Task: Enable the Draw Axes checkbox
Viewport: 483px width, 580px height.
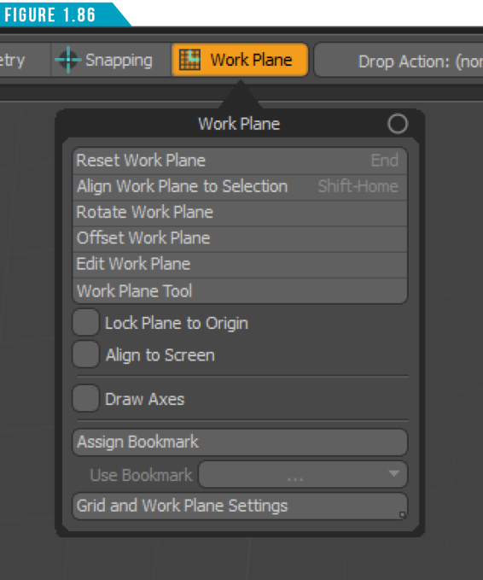Action: tap(85, 398)
